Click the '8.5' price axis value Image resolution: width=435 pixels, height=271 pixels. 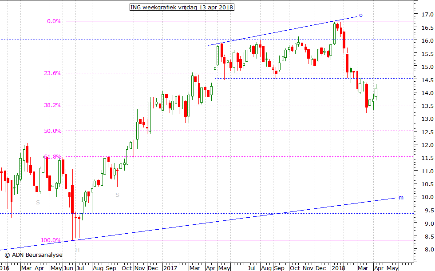click(x=429, y=236)
